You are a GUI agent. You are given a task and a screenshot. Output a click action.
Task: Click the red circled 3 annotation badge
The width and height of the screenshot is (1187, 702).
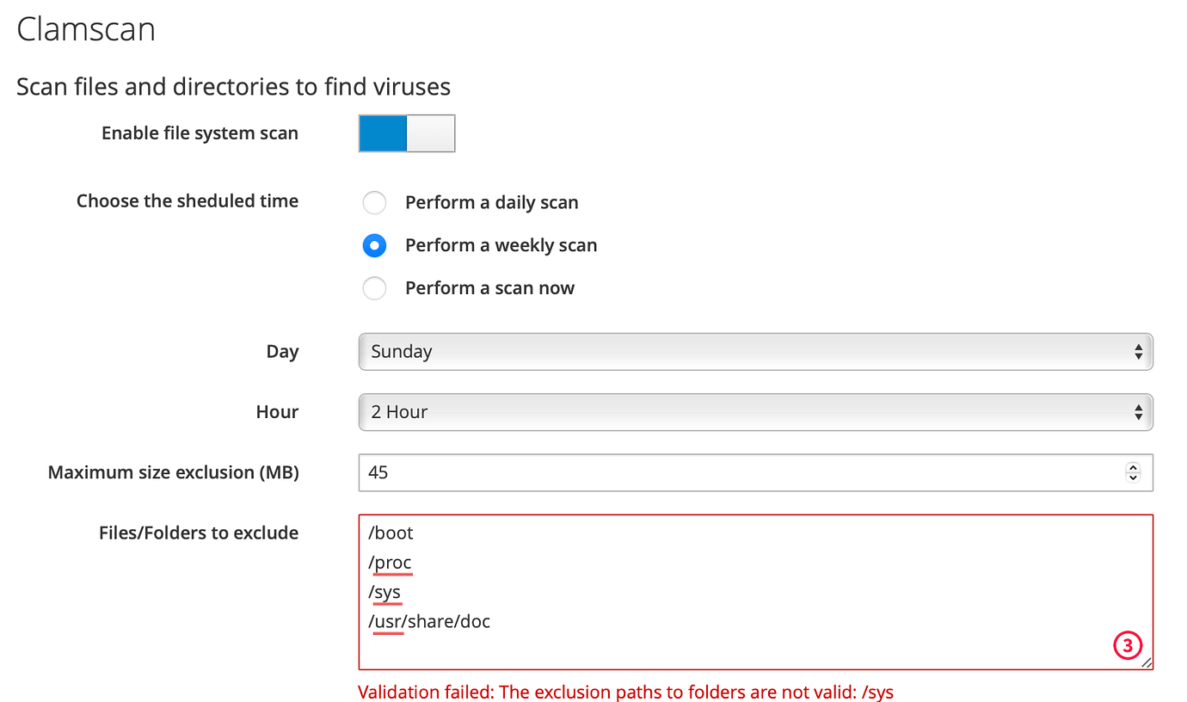point(1128,645)
